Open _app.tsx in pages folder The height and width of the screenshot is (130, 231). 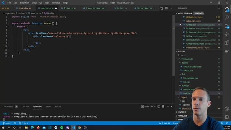tap(187, 105)
